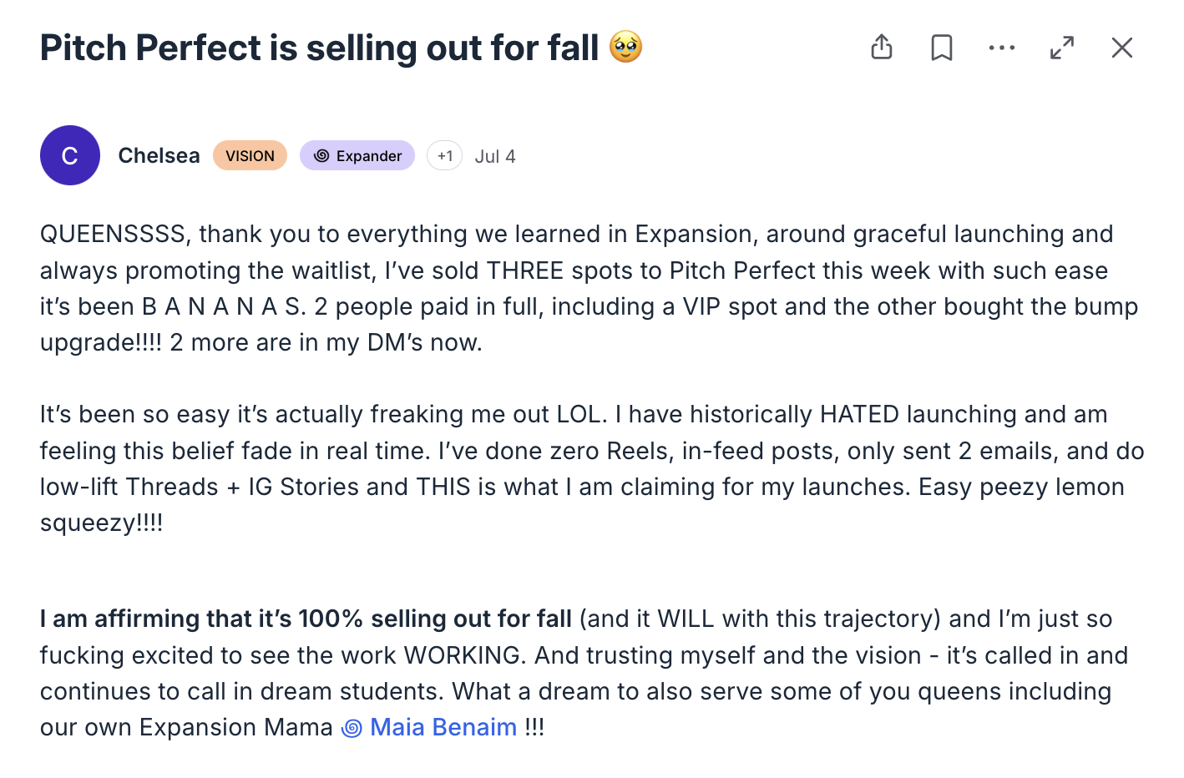
Task: Click the Jul 4 post date
Action: click(x=495, y=156)
